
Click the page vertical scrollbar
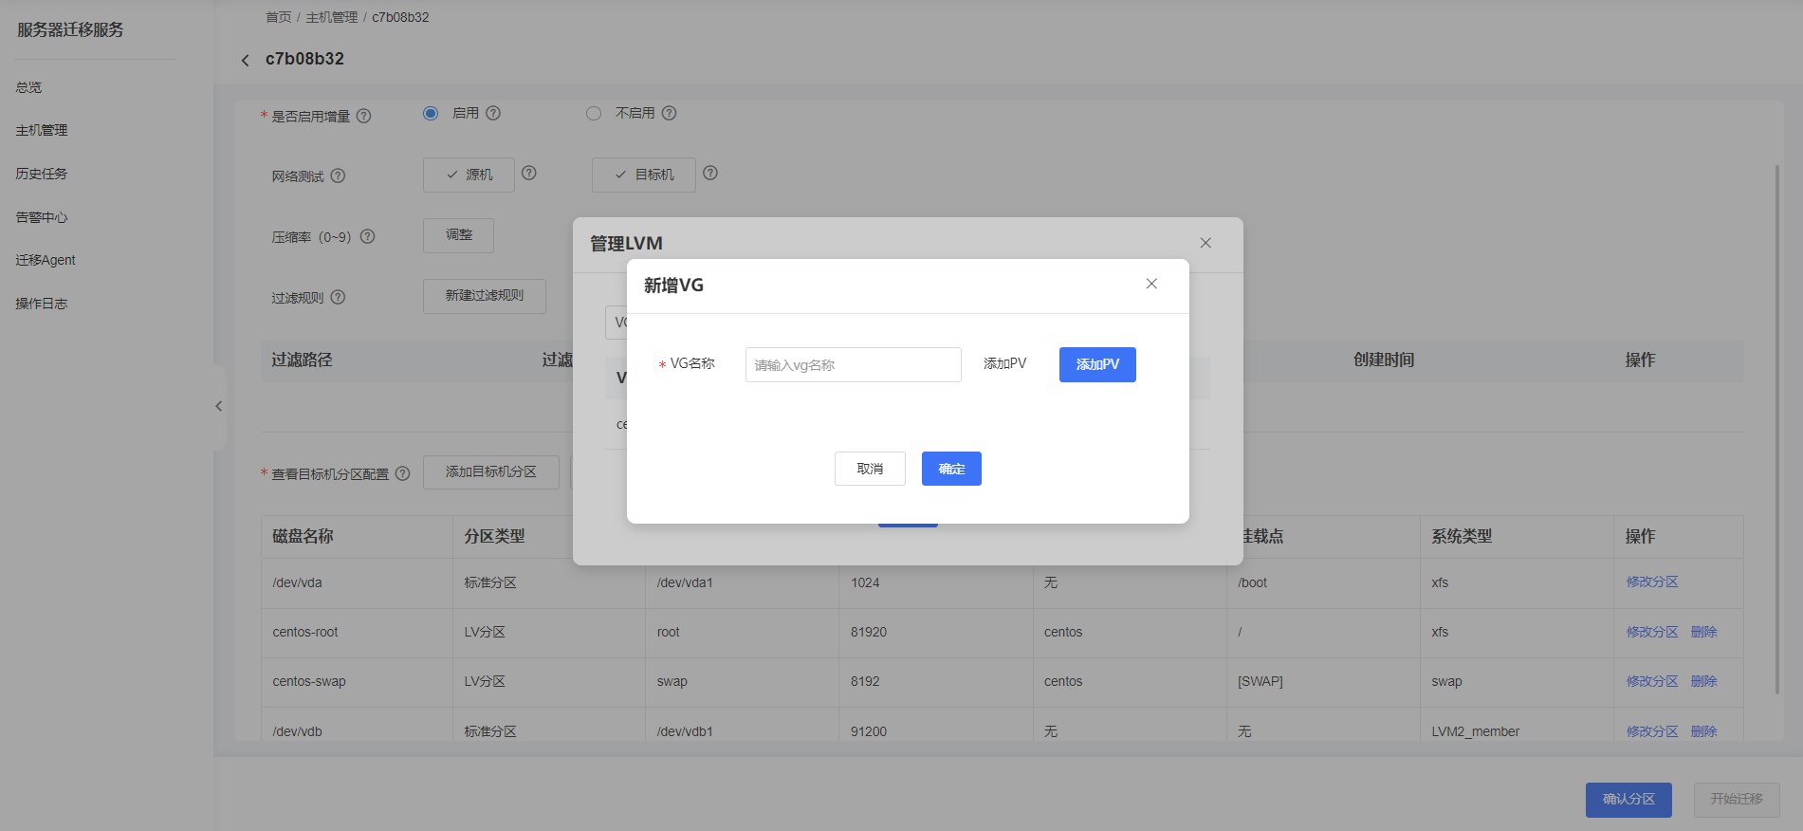[x=1777, y=429]
